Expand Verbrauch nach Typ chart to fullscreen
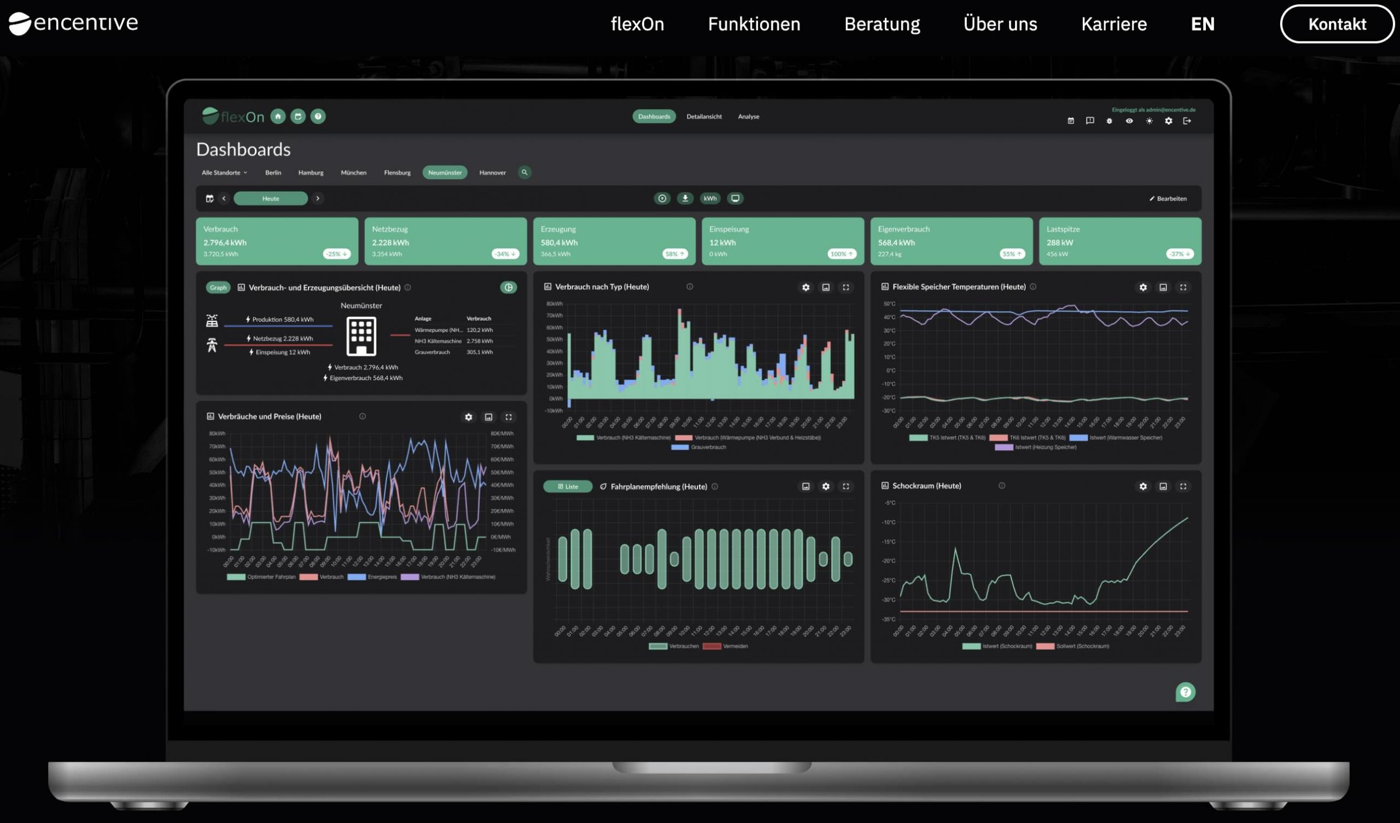 845,287
